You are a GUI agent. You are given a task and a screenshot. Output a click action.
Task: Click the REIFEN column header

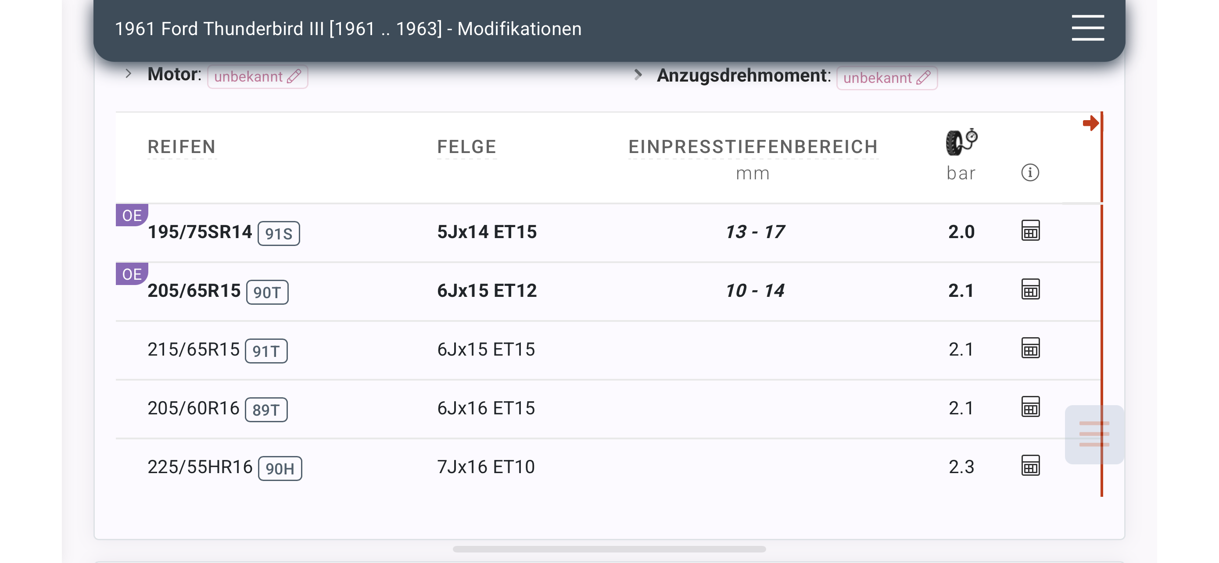pyautogui.click(x=182, y=147)
